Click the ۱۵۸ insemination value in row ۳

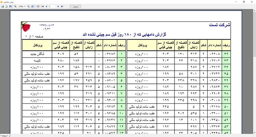coord(76,67)
